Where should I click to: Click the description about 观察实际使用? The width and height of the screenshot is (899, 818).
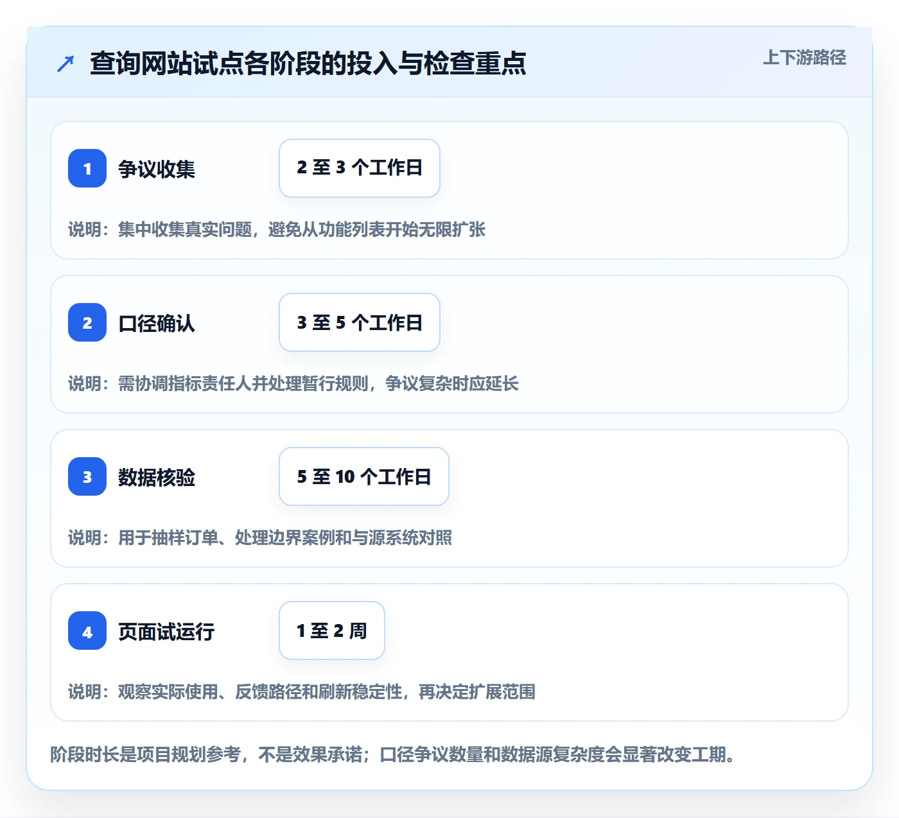(x=302, y=692)
